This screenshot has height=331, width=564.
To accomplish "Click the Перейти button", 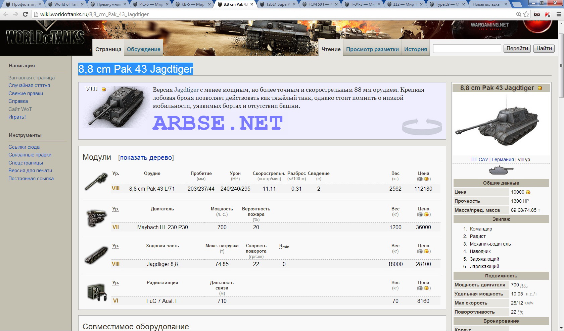I will [517, 49].
